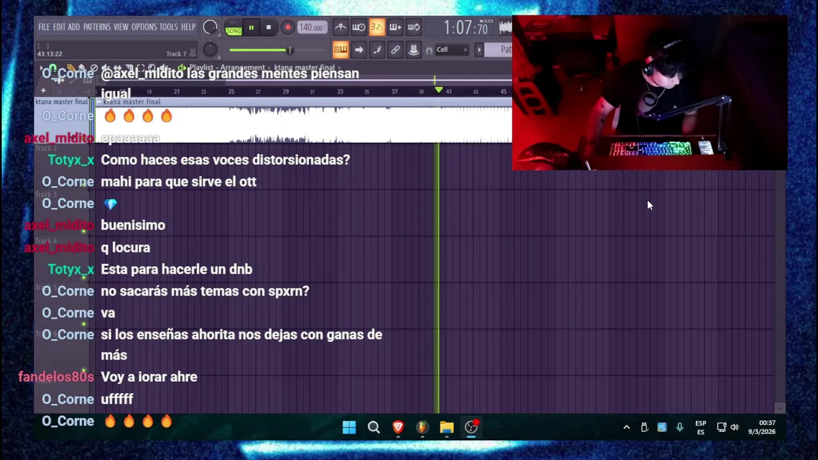
Task: Click the pattern selector arrow beside Cell
Action: 479,50
